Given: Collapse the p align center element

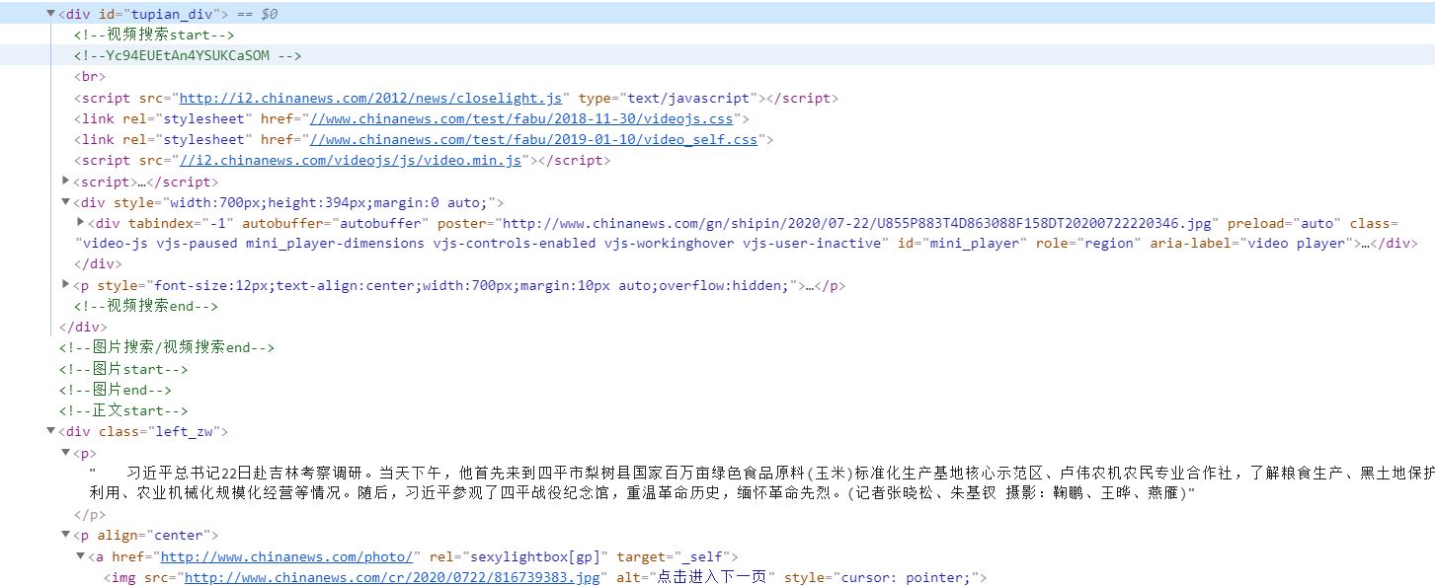Looking at the screenshot, I should [65, 536].
